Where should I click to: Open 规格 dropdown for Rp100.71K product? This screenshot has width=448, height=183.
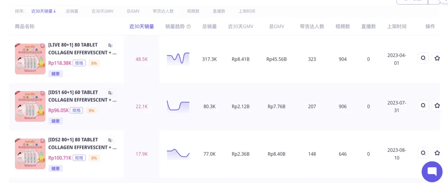coord(79,158)
